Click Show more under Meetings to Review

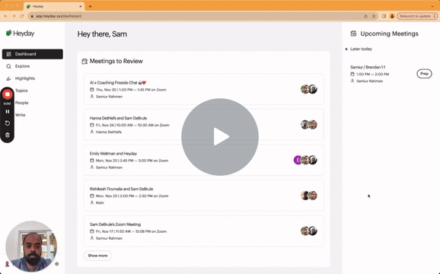[97, 256]
